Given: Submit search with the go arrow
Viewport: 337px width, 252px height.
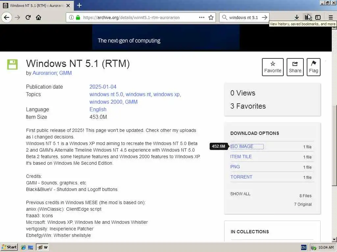Looking at the screenshot, I should click(265, 17).
